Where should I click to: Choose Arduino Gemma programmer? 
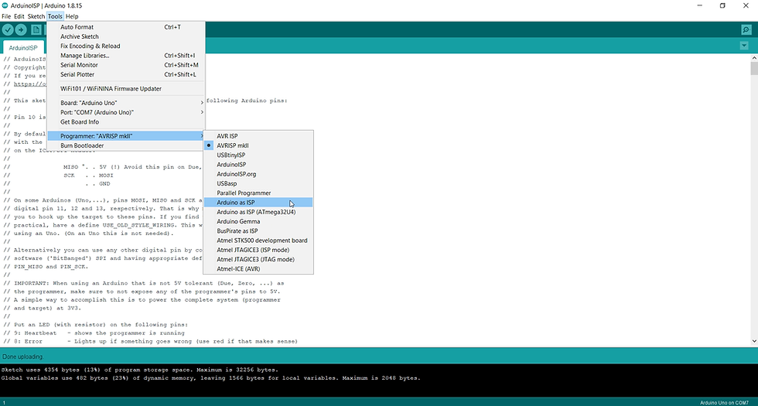[x=258, y=221]
